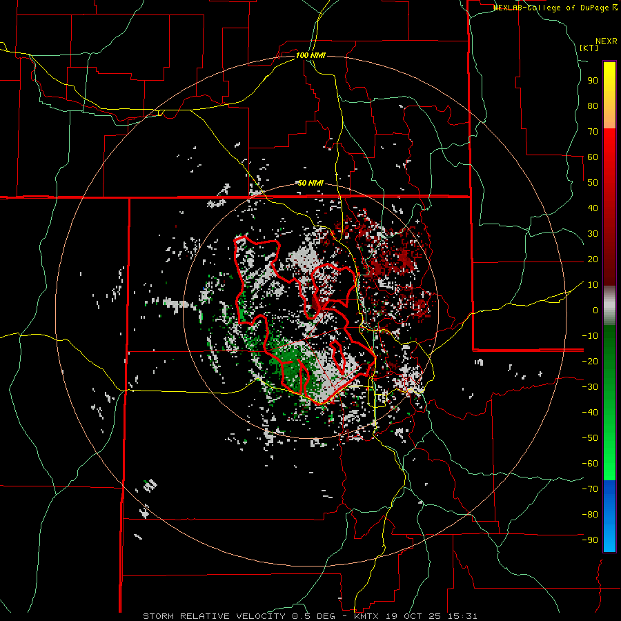The height and width of the screenshot is (621, 621).
Task: Click the [KT] units label
Action: [x=589, y=48]
